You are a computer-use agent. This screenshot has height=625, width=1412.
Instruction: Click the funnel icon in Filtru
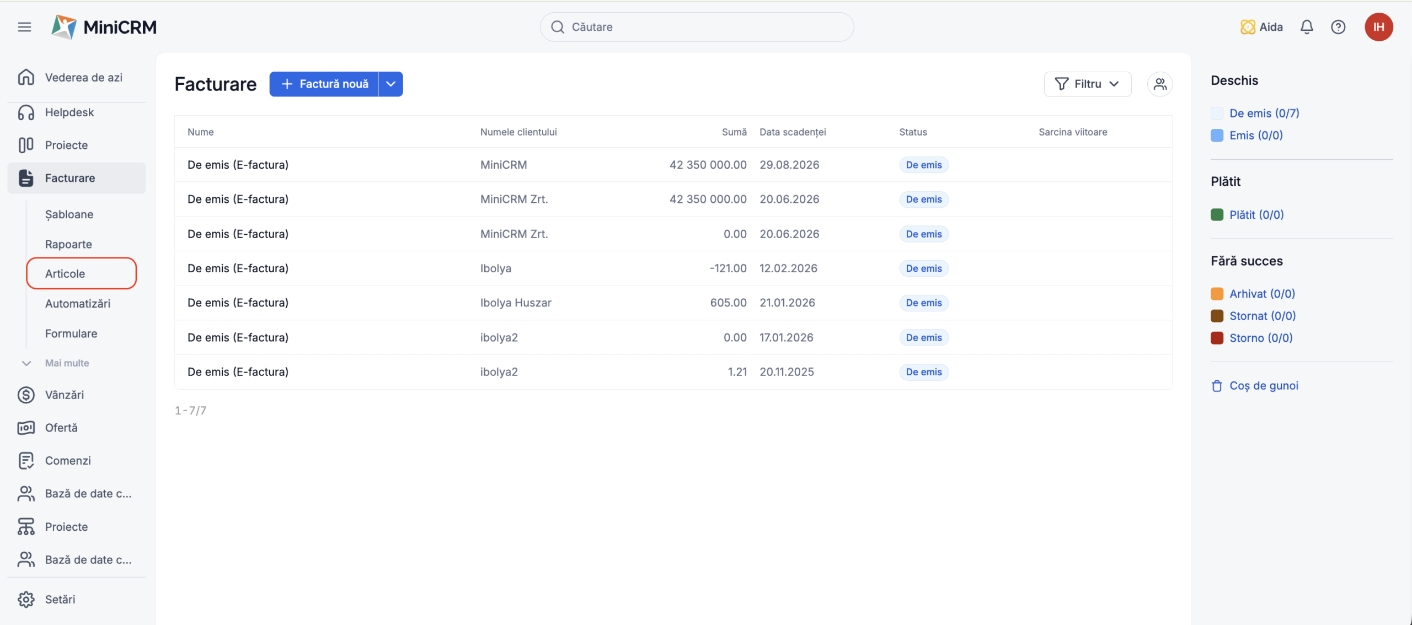click(1062, 84)
